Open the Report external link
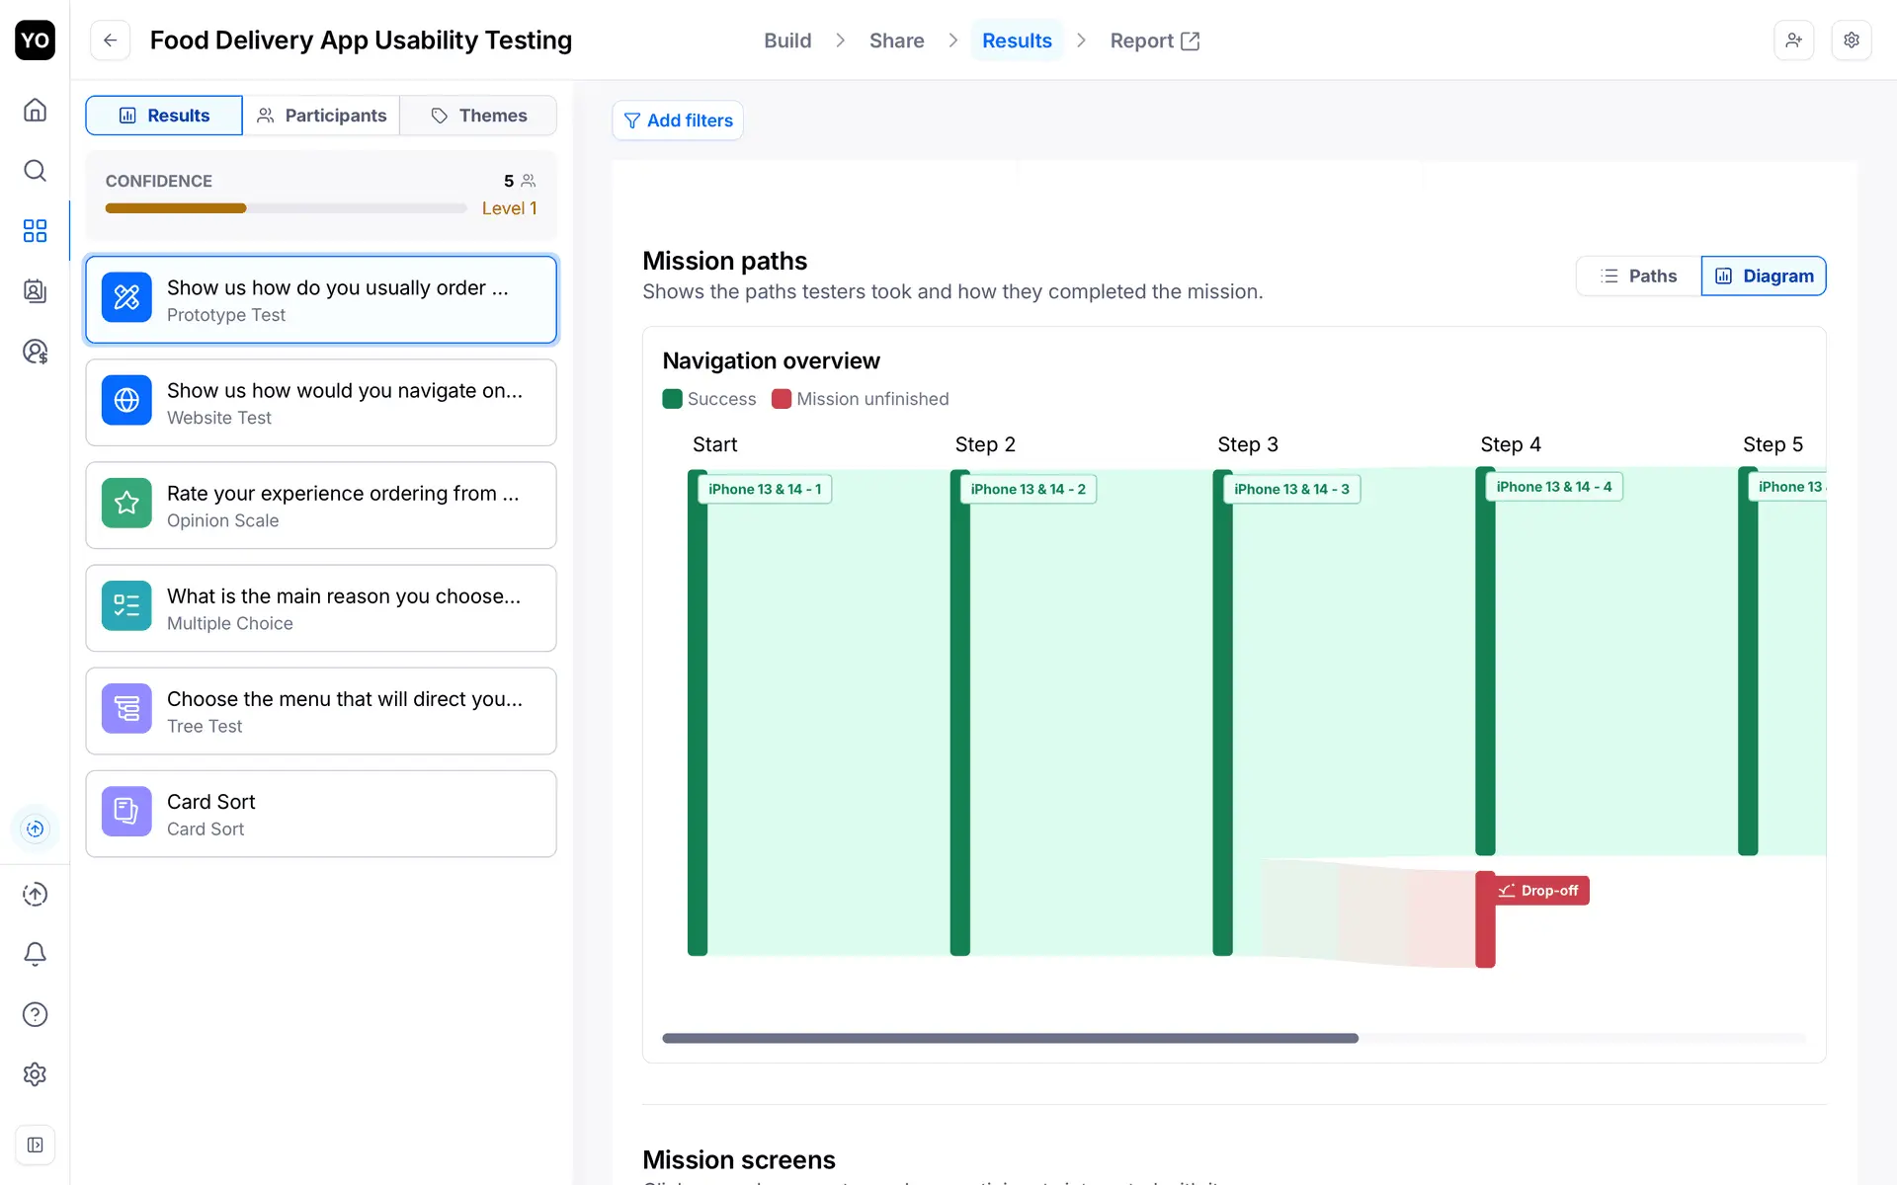Screen dimensions: 1897x1185 click(1154, 40)
